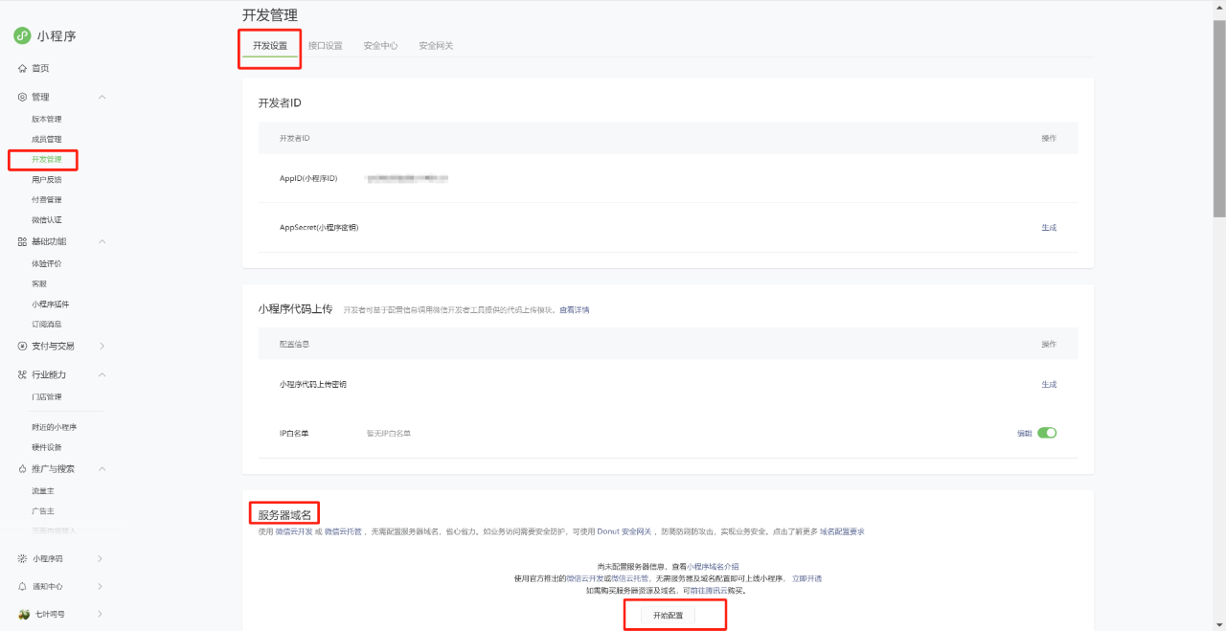1226x631 pixels.
Task: Open 硬件设备 in the sidebar
Action: coord(47,447)
